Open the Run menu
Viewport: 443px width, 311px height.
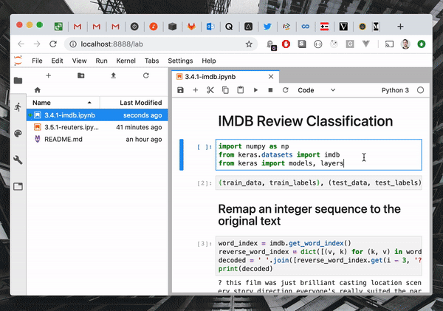coord(101,61)
